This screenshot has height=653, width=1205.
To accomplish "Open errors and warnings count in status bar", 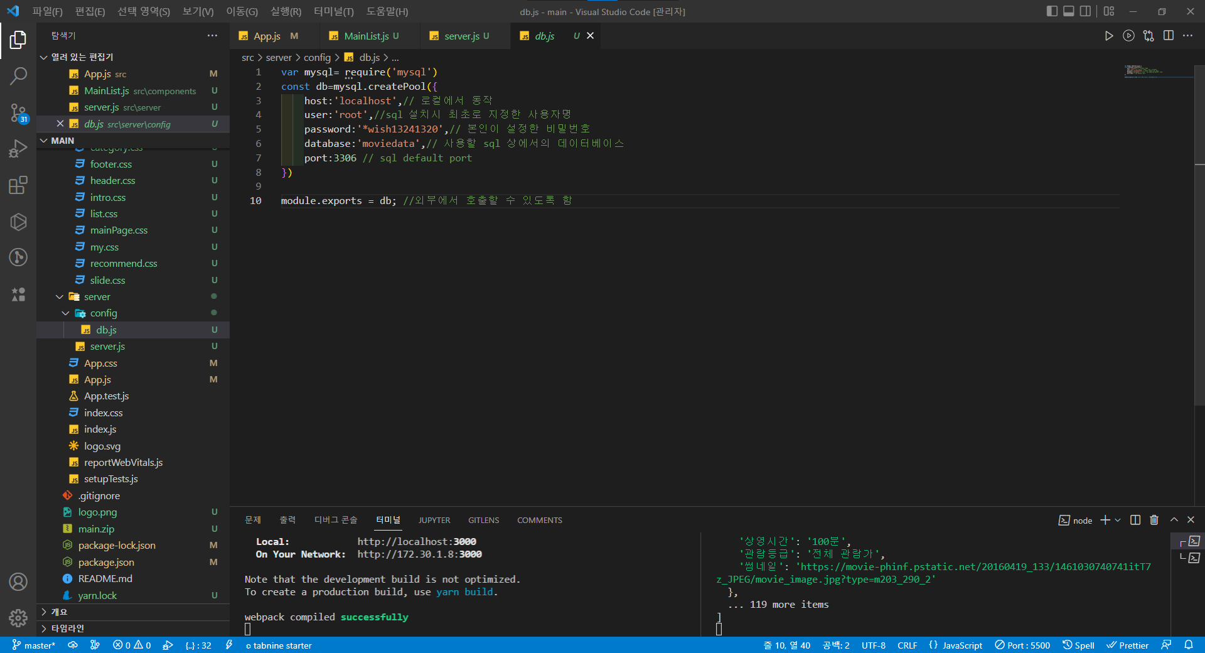I will 132,645.
